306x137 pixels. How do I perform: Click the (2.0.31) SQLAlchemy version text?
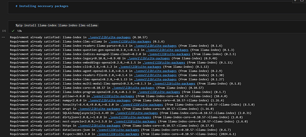coord(244,113)
